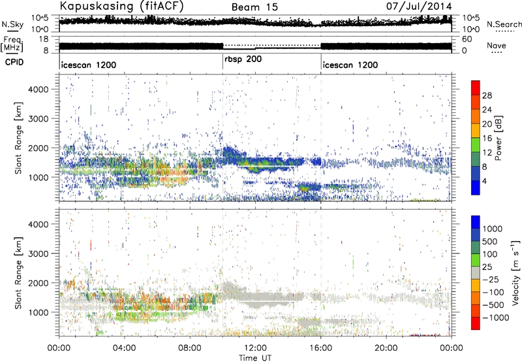Click the first 'icescan 1200' CPID label
Image resolution: width=522 pixels, height=362 pixels.
pyautogui.click(x=89, y=65)
